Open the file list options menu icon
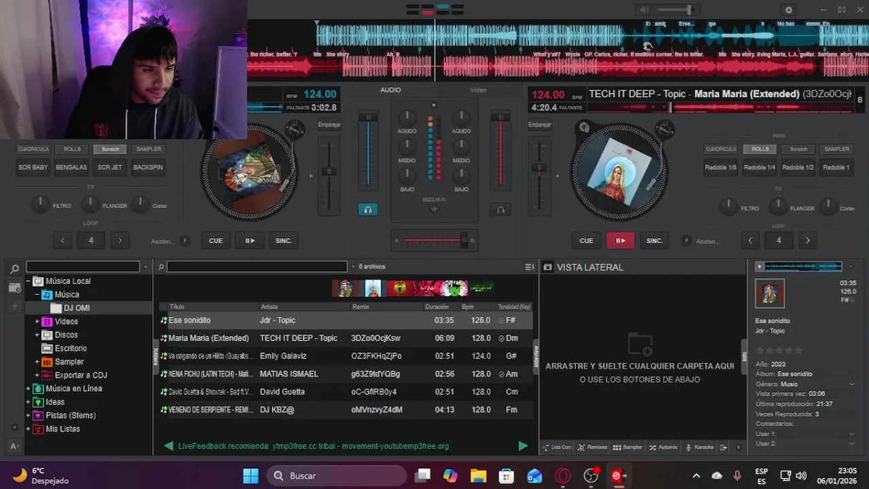 point(530,267)
